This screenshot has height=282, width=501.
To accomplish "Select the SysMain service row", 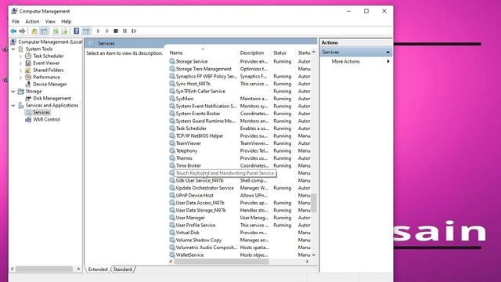I will (240, 99).
